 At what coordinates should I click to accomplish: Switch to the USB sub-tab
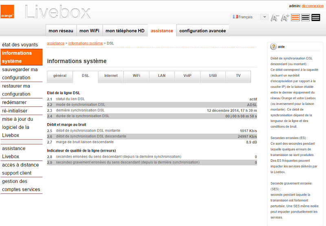point(213,76)
